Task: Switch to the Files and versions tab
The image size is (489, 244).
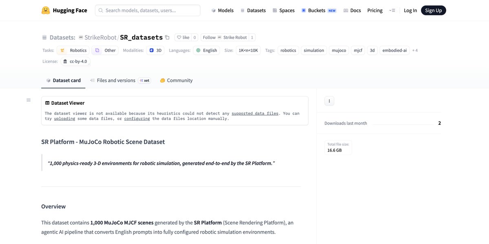Action: (x=120, y=80)
